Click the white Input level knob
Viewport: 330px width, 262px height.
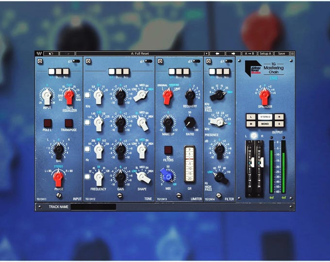(47, 96)
